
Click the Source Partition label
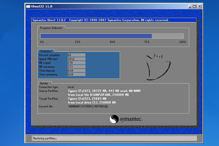click(49, 91)
